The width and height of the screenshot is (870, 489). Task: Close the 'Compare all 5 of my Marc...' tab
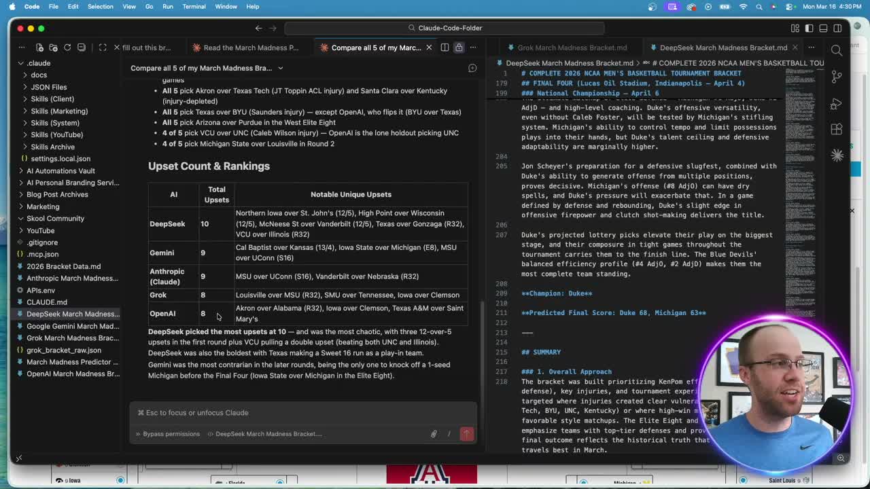[x=429, y=48]
